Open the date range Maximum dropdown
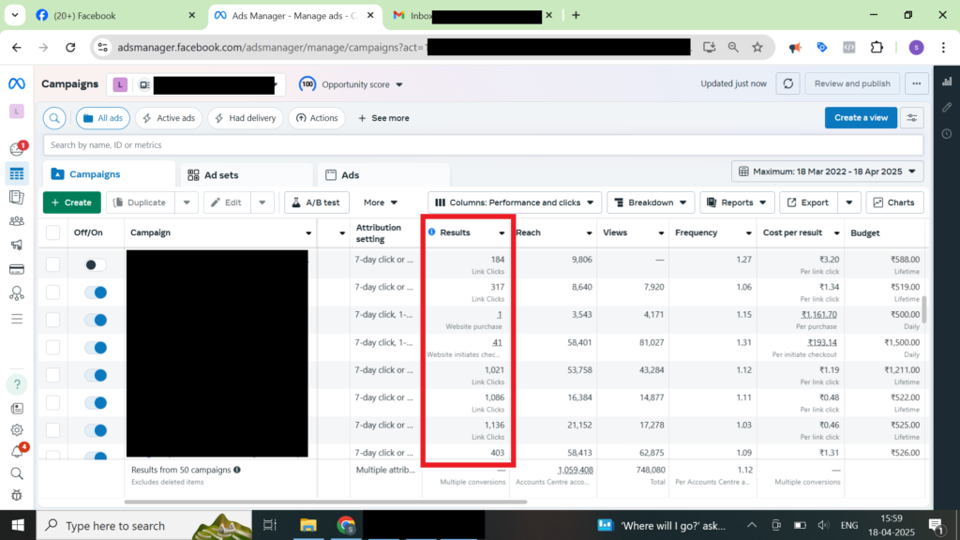 (x=827, y=172)
